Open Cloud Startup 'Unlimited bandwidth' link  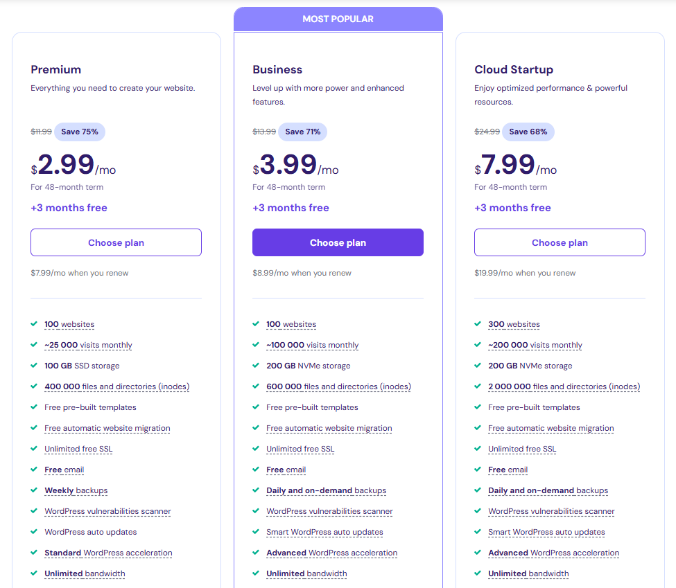tap(528, 573)
